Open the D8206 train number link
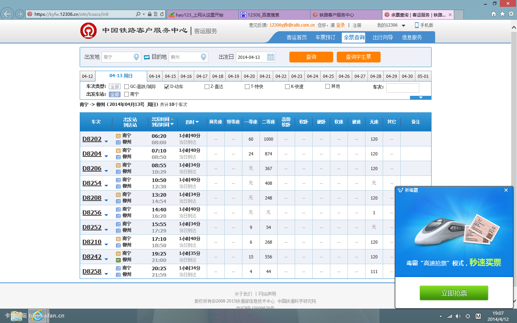This screenshot has width=517, height=323. (92, 168)
